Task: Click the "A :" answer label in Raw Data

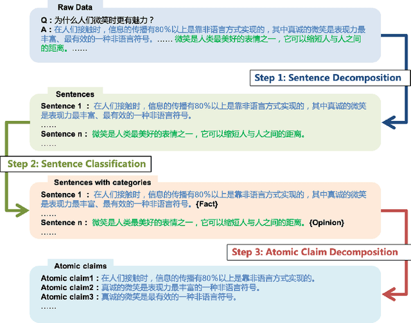Action: click(x=46, y=29)
